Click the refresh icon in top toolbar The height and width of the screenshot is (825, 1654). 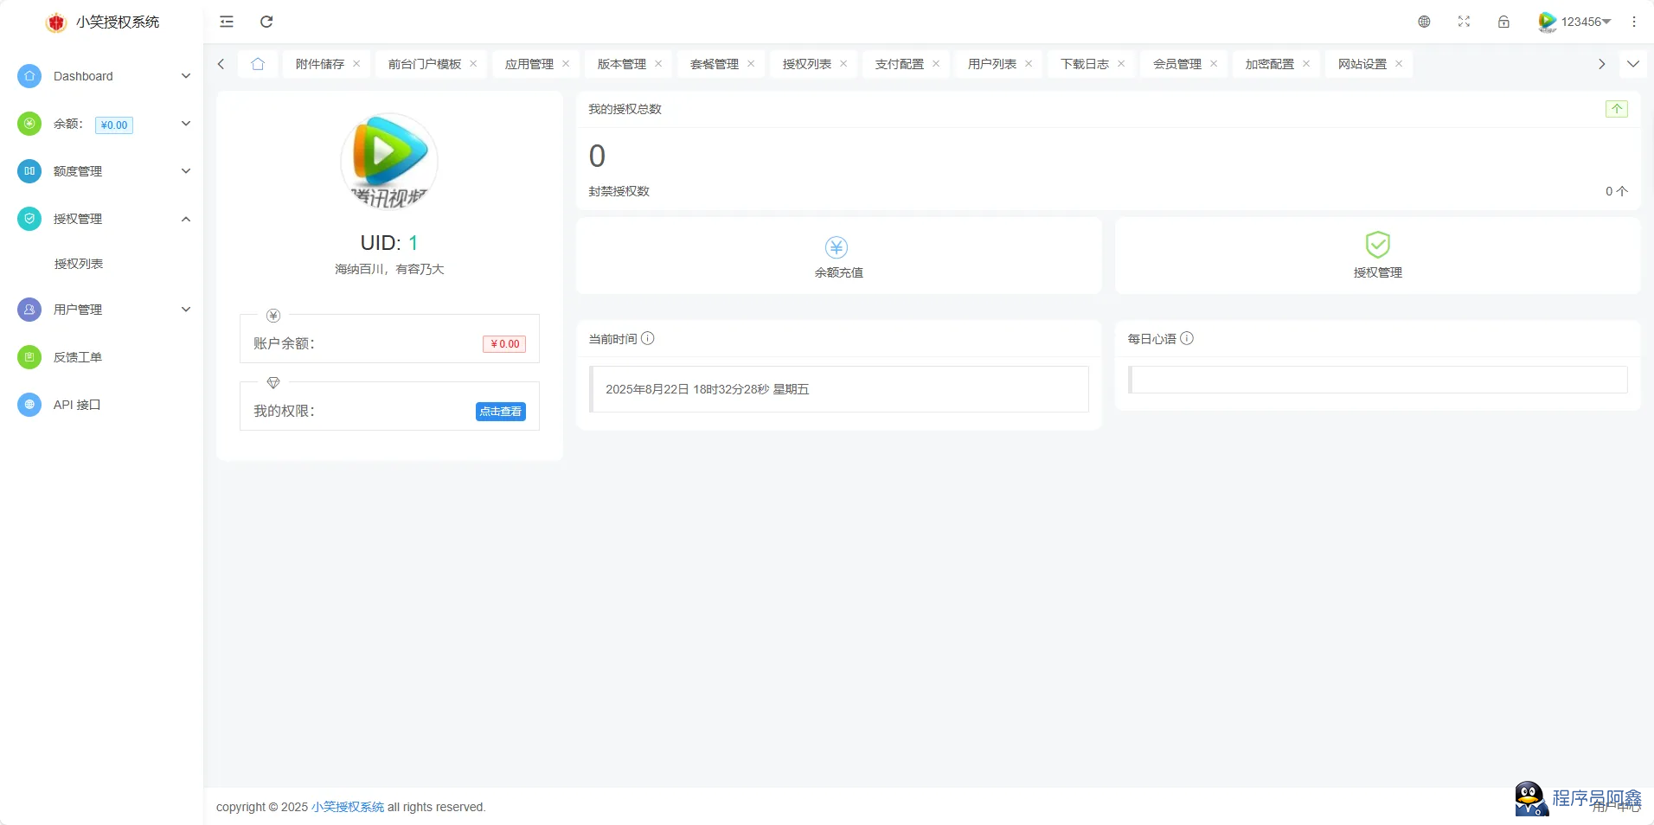pos(266,22)
